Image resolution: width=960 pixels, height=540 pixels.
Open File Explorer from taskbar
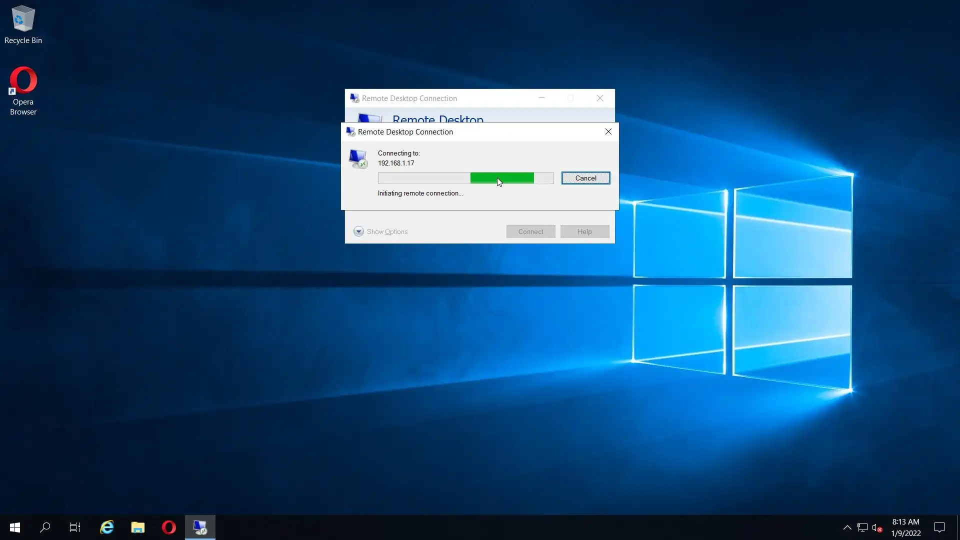(137, 527)
